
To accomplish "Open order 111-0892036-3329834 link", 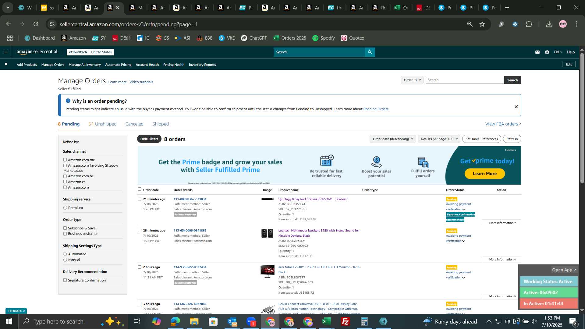I will click(x=190, y=199).
